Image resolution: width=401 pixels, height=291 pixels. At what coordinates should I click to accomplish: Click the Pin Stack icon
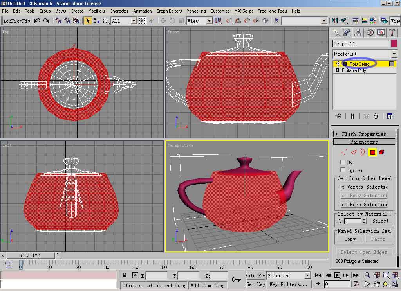[339, 116]
